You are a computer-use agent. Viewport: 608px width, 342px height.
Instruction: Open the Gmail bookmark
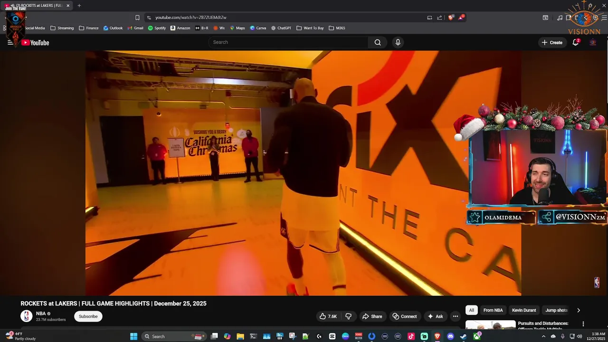coord(135,28)
